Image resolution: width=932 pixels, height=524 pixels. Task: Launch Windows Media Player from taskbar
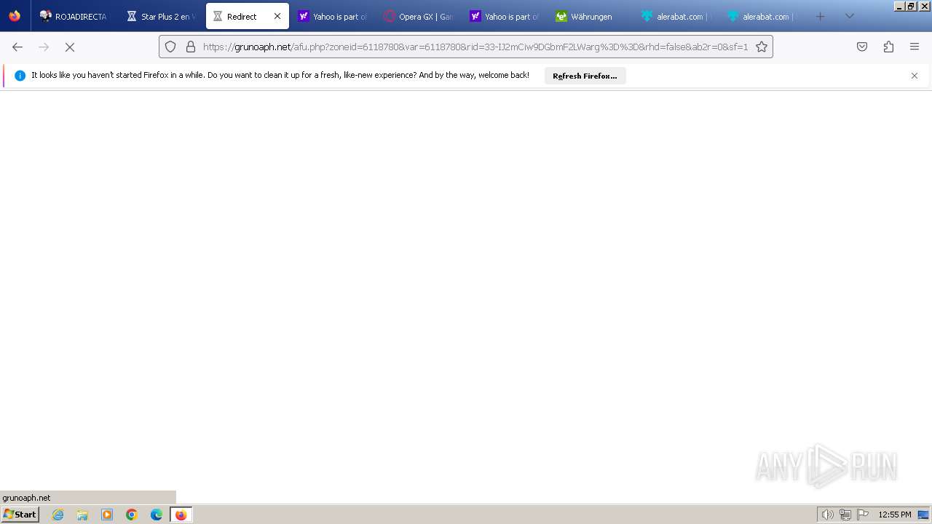107,515
